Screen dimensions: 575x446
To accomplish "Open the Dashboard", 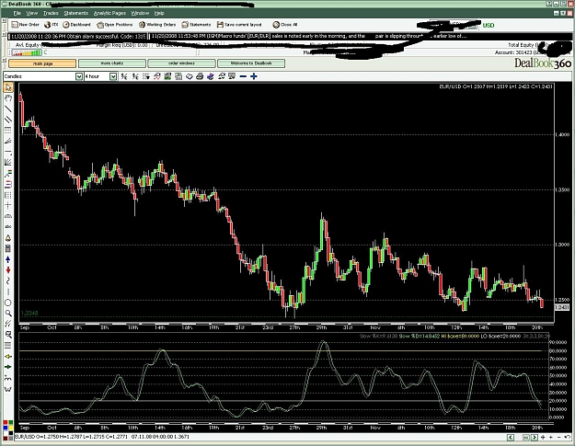I will tap(76, 25).
